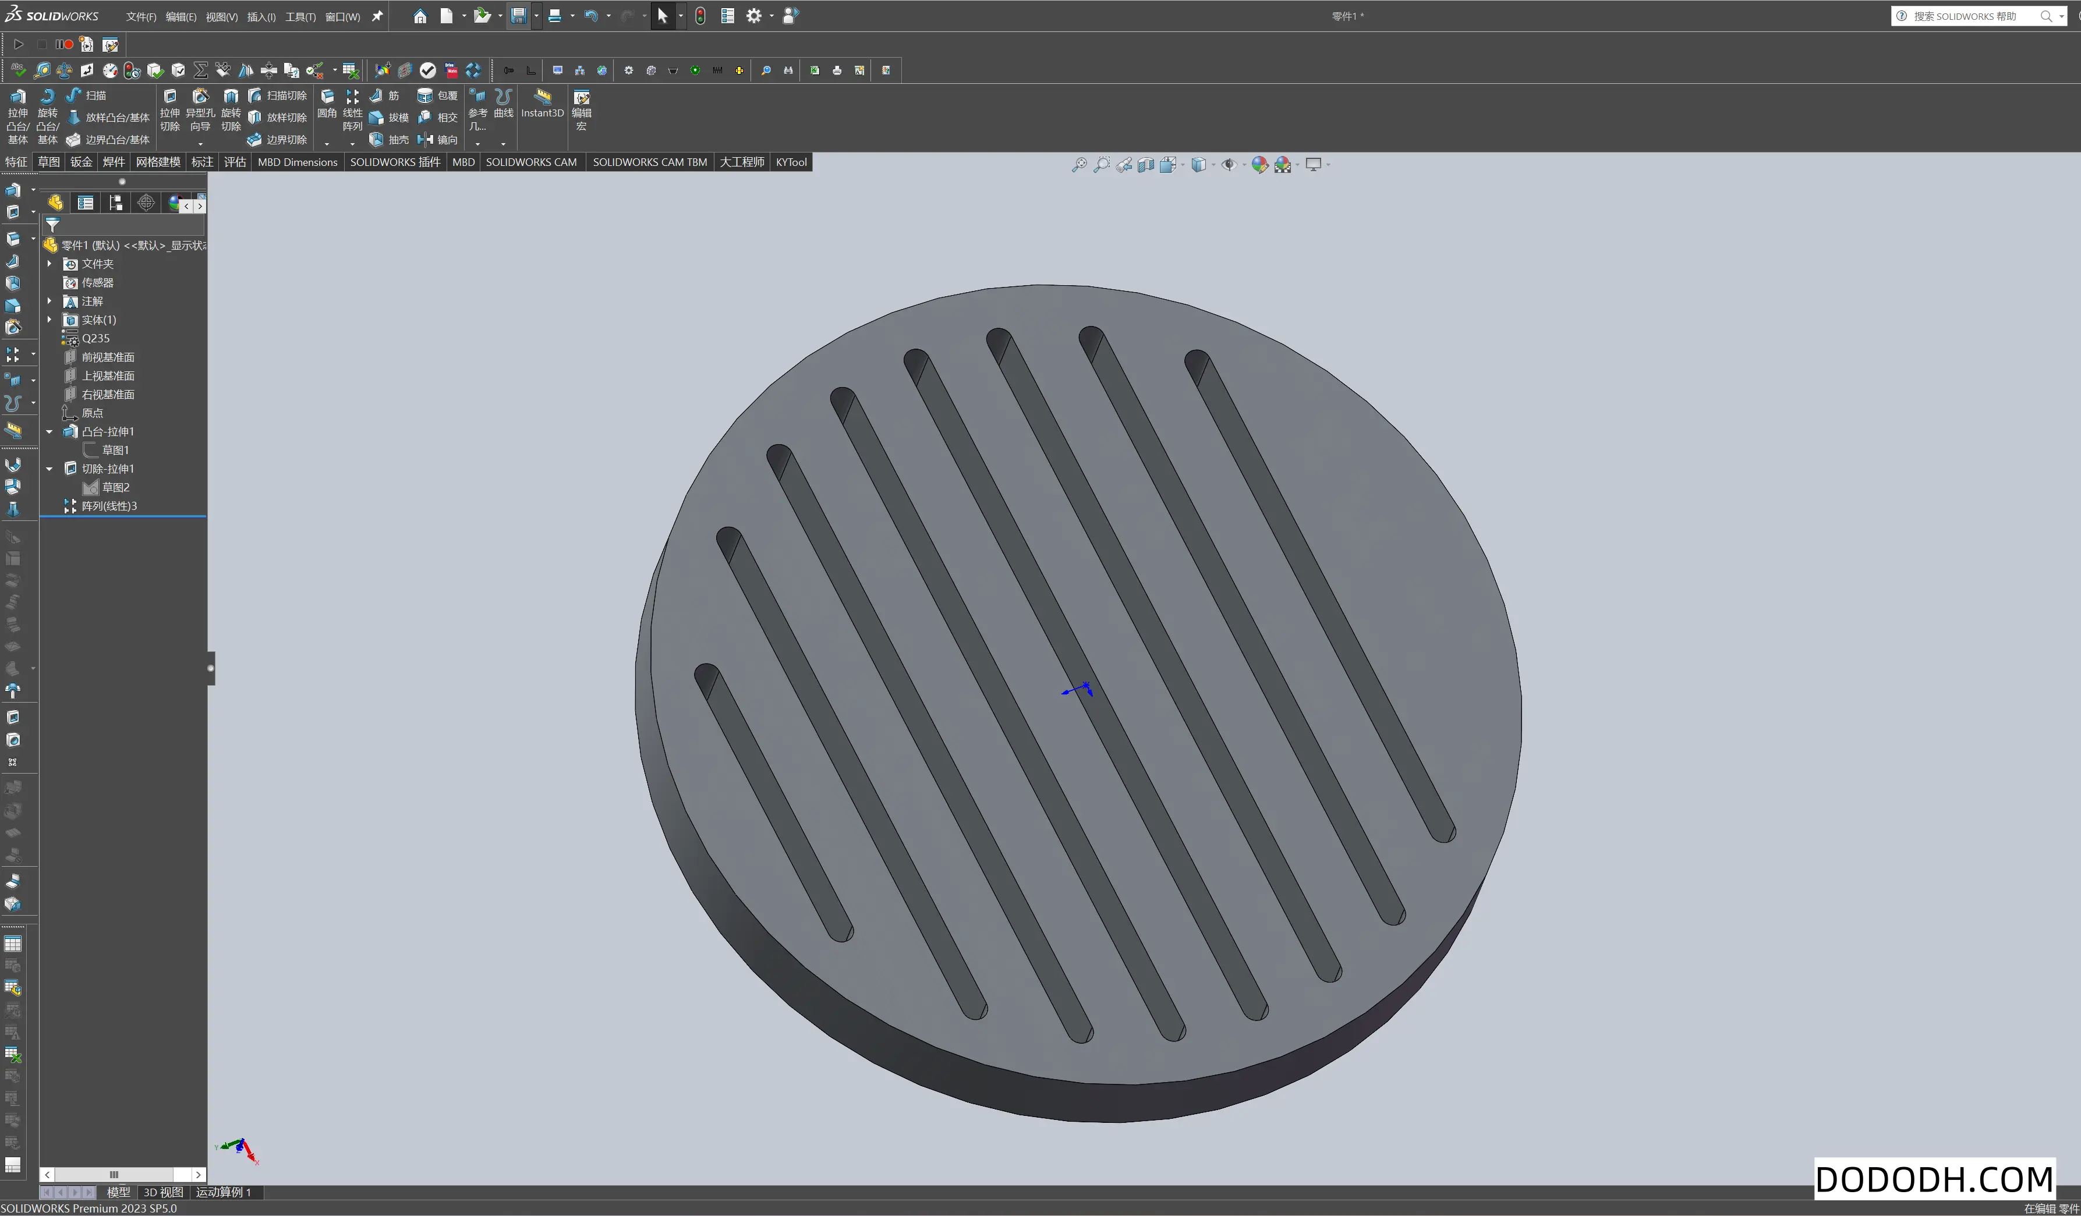Select the Mirror (镜向) feature
Viewport: 2081px width, 1216px height.
pyautogui.click(x=438, y=140)
